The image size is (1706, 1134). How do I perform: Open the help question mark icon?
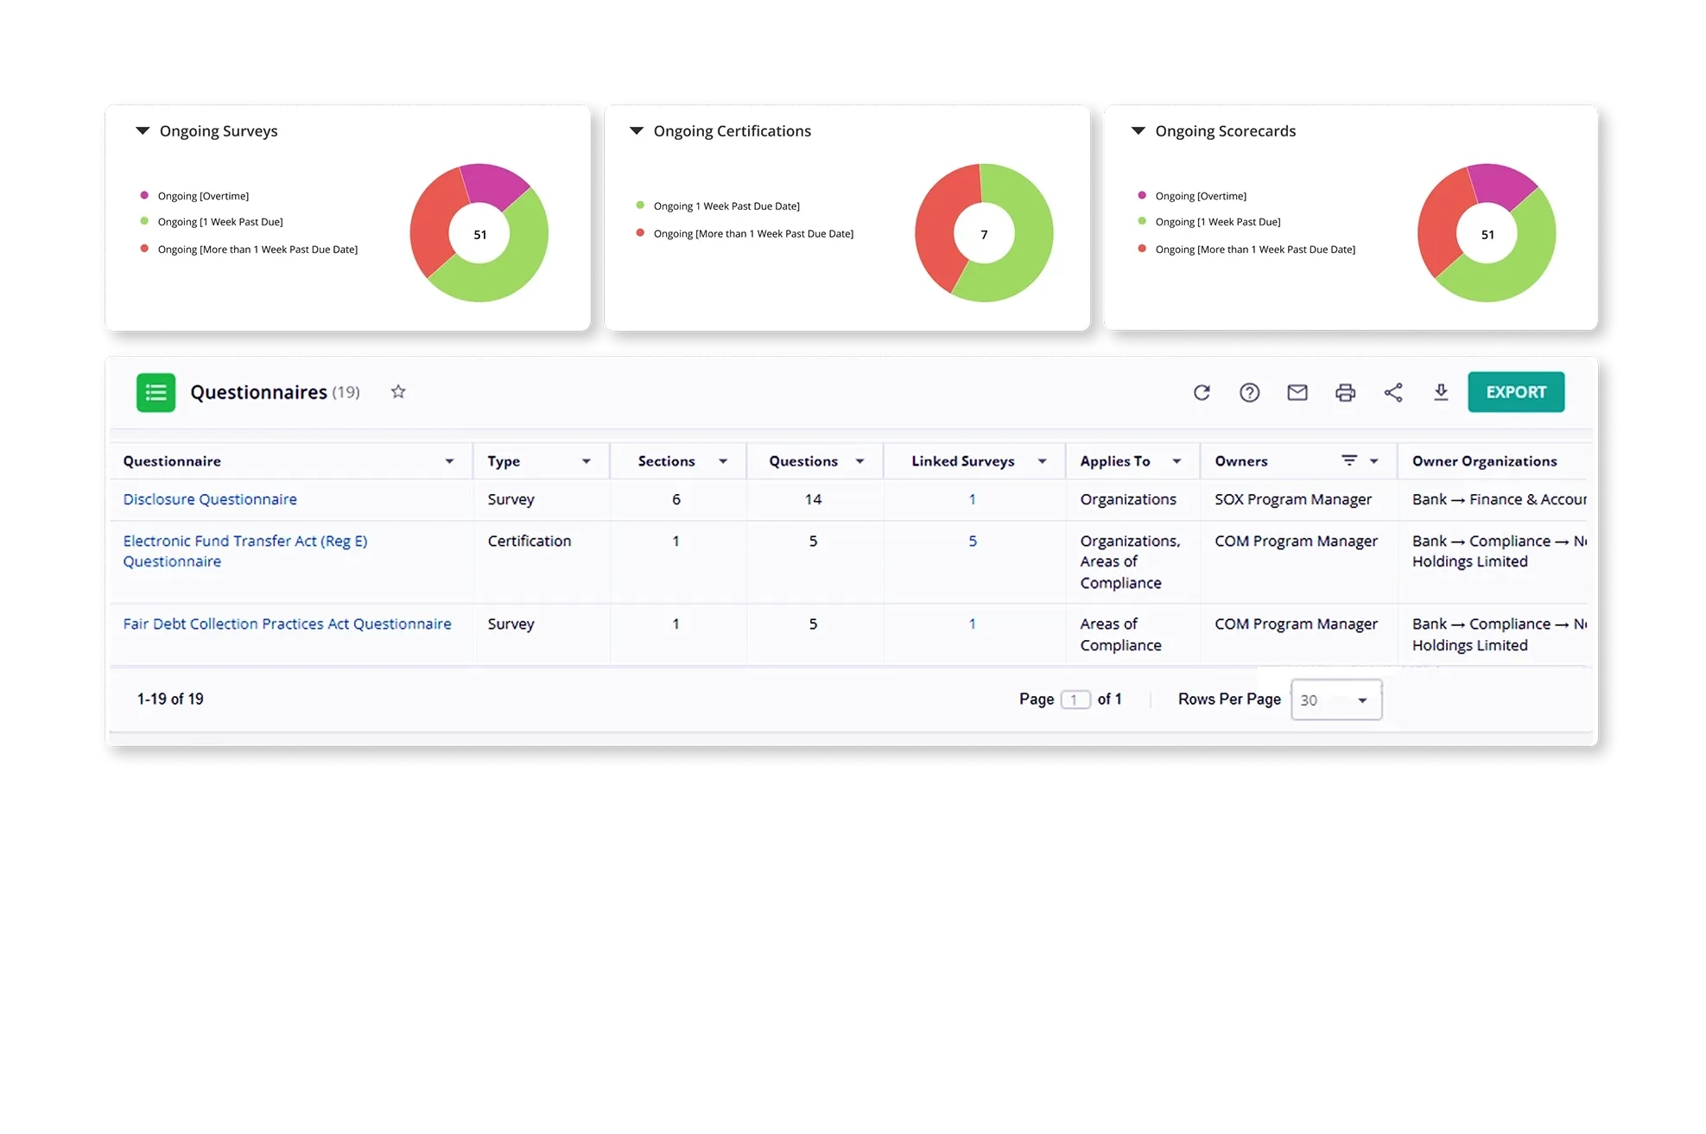coord(1249,393)
